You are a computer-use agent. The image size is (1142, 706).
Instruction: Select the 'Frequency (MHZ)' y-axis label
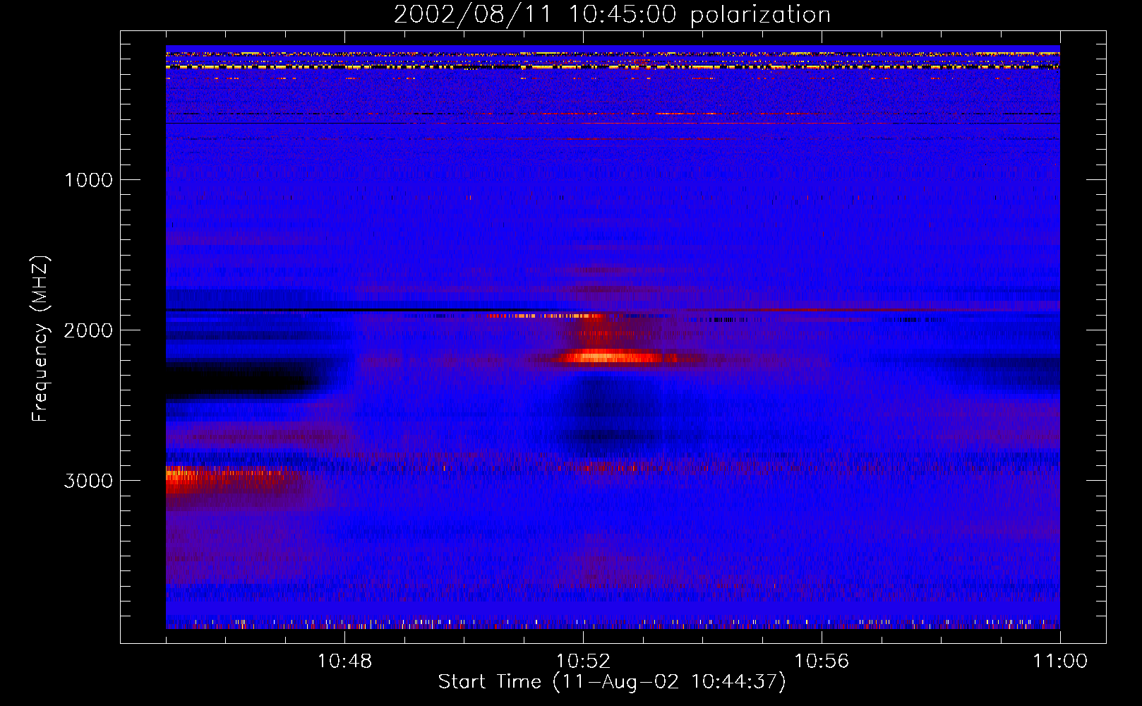click(40, 339)
